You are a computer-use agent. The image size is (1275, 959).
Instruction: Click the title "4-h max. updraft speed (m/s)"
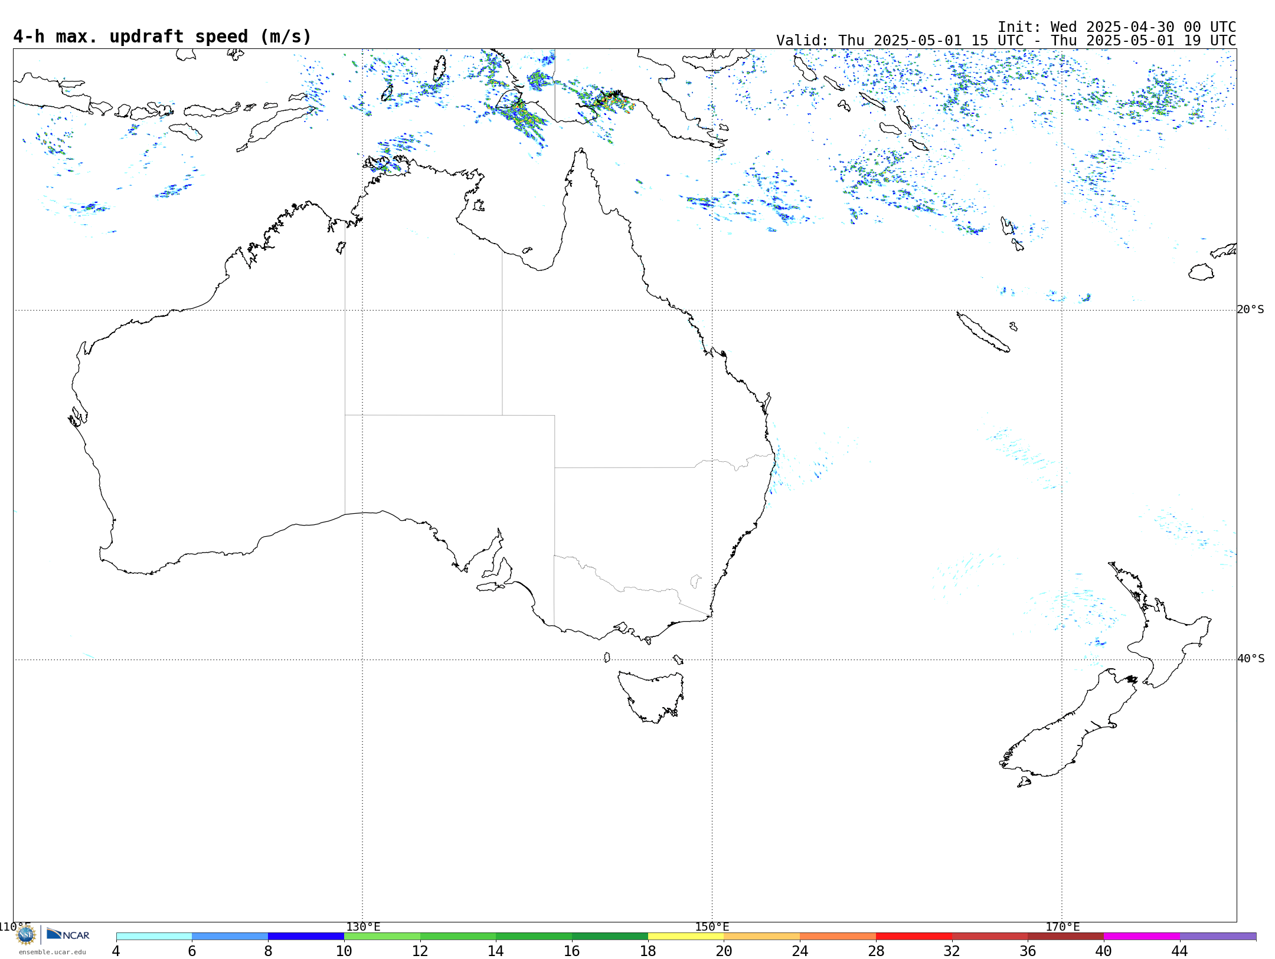point(162,37)
